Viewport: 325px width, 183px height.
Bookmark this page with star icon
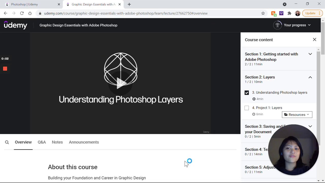(263, 13)
